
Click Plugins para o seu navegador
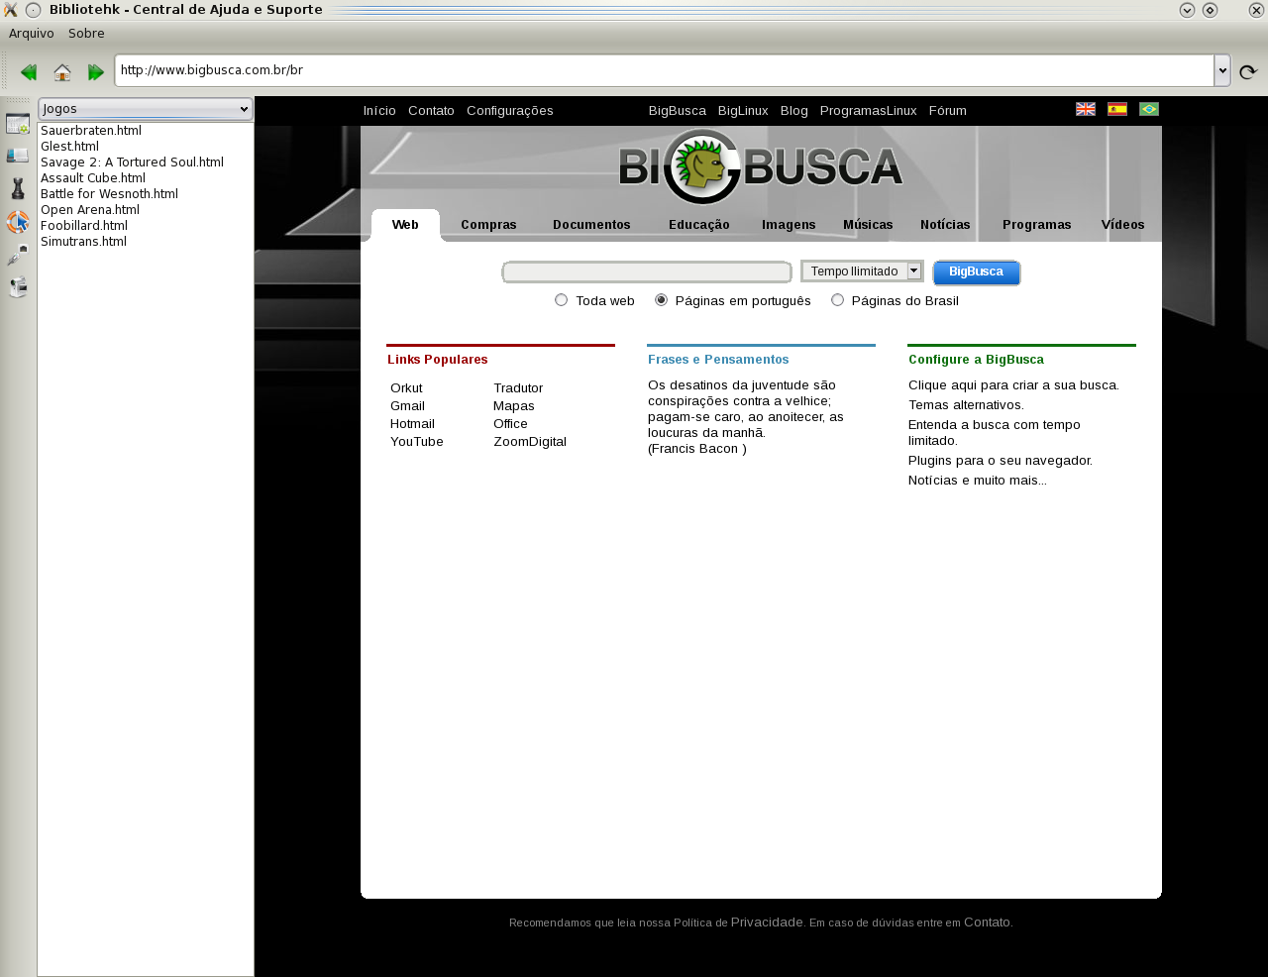tap(1001, 461)
